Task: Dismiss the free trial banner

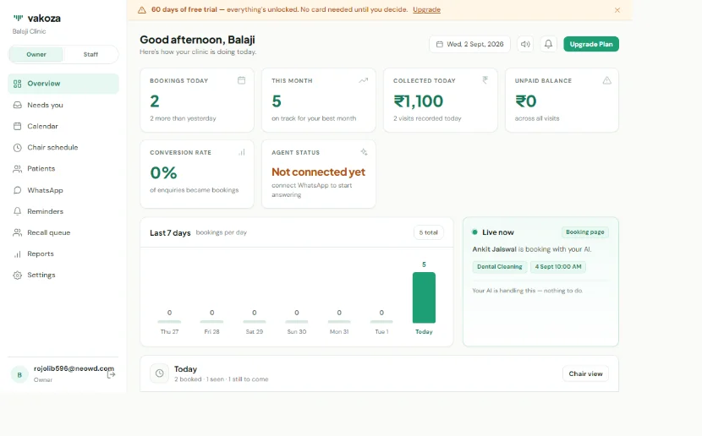Action: pos(617,10)
